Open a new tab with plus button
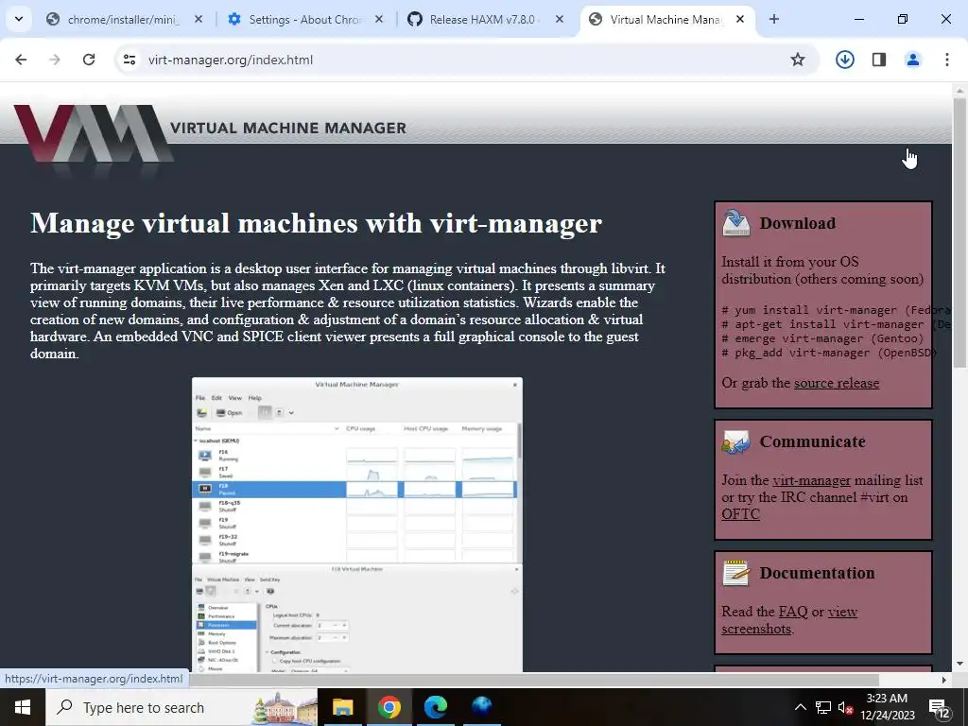Screen dimensions: 968x726 point(774,20)
